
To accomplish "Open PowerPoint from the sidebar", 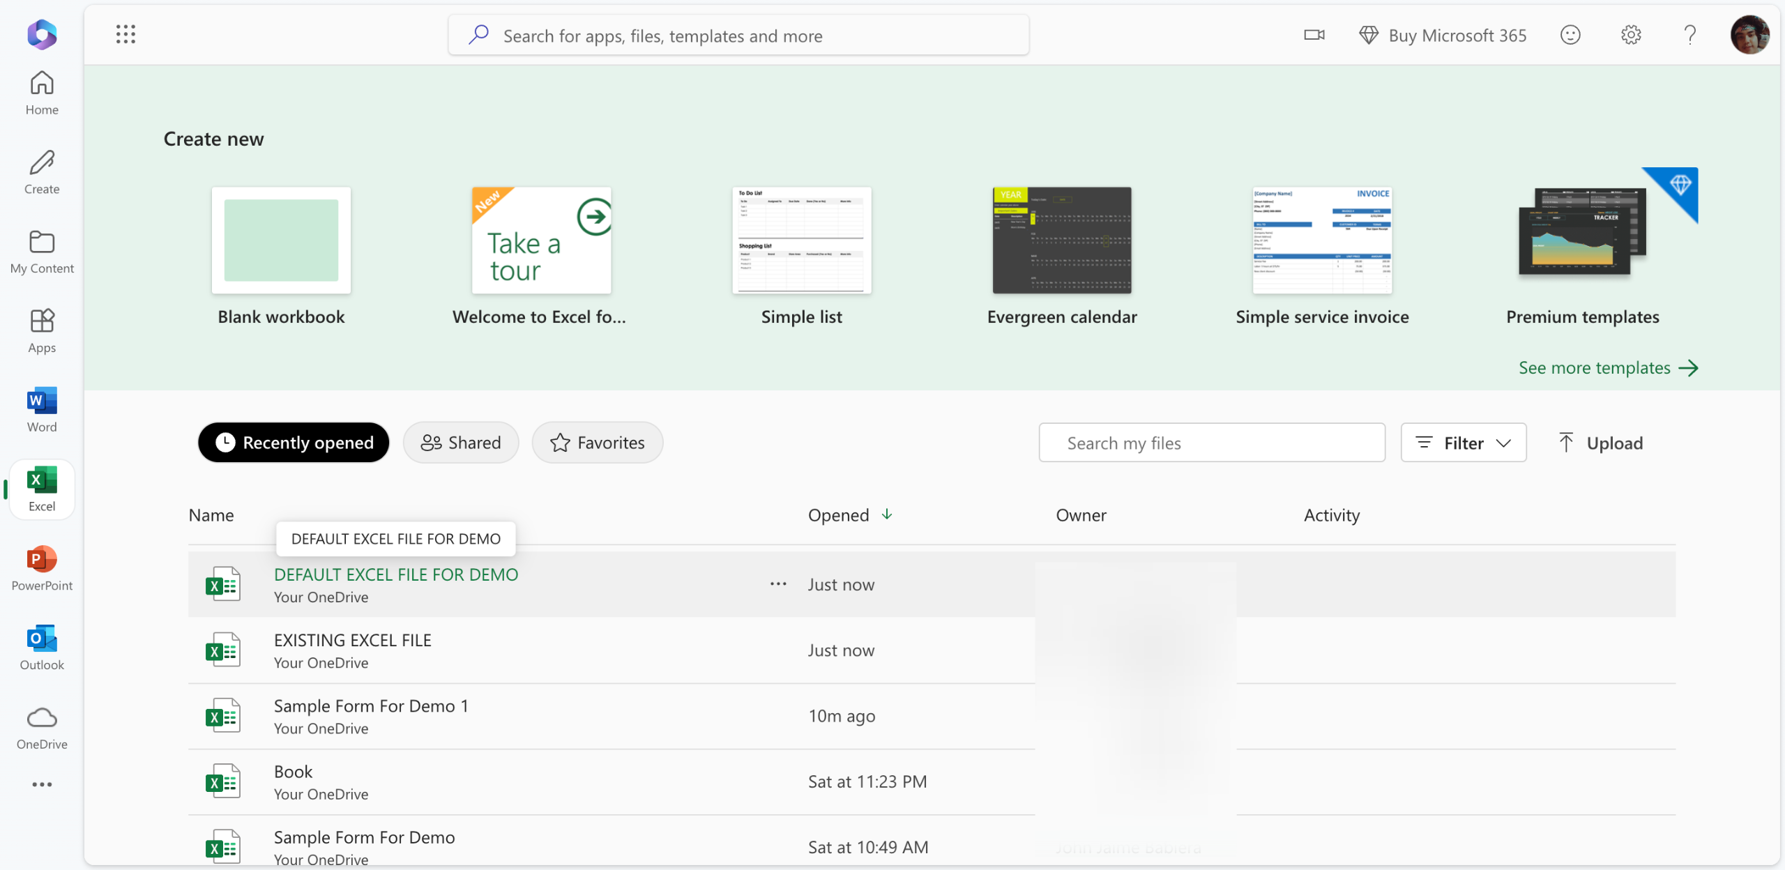I will pos(42,568).
